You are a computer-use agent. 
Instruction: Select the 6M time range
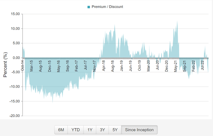(x=61, y=130)
